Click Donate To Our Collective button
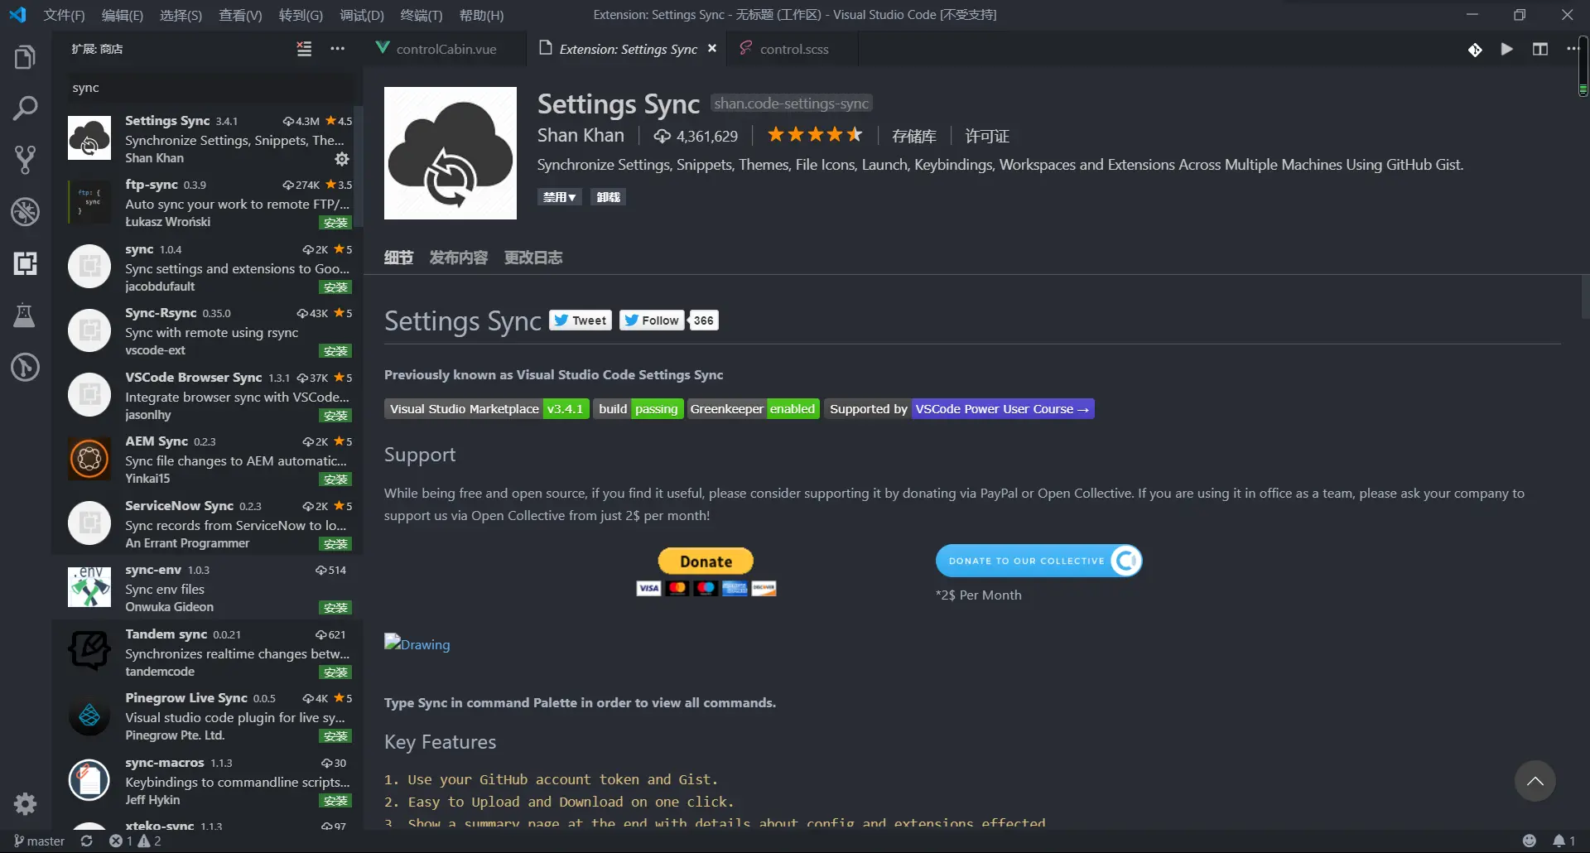This screenshot has height=853, width=1590. [x=1039, y=561]
